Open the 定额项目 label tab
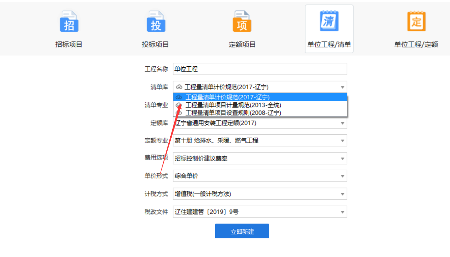Image resolution: width=450 pixels, height=257 pixels. [242, 45]
